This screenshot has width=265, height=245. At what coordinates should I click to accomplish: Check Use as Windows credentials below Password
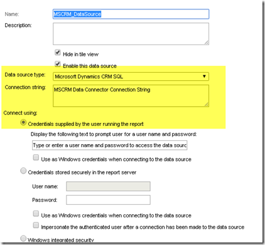[x=36, y=214]
